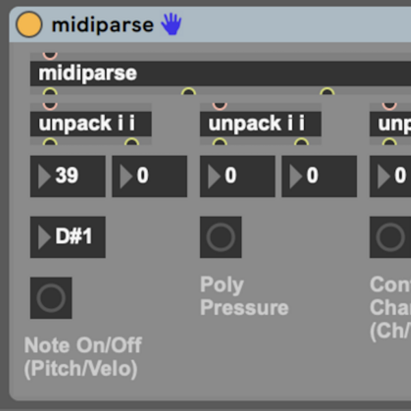This screenshot has height=411, width=411.
Task: Click the Poly Pressure comment label
Action: click(243, 296)
